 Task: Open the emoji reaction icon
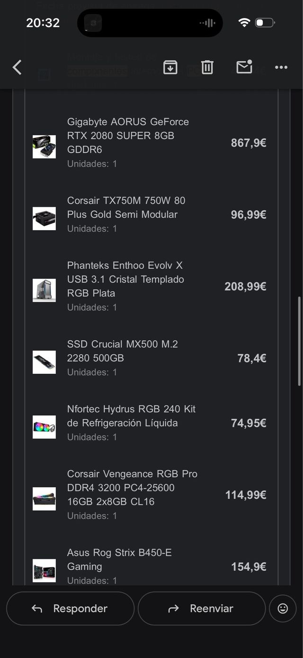[x=283, y=608]
